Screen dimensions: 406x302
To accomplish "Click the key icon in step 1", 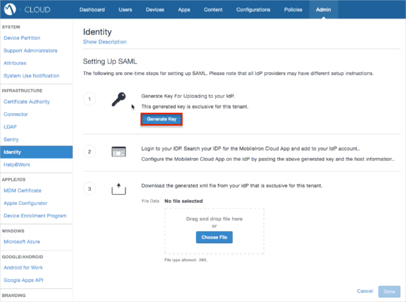I will point(118,99).
